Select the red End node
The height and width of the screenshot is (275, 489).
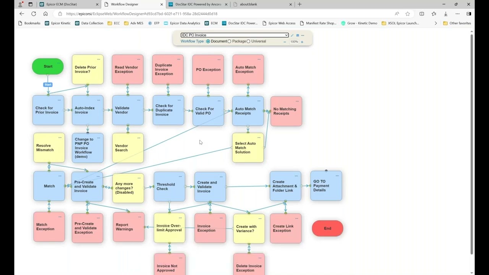327,228
